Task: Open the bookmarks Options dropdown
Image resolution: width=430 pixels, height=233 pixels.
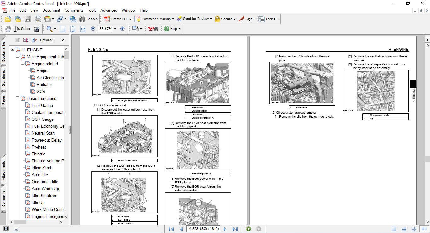Action: [47, 40]
